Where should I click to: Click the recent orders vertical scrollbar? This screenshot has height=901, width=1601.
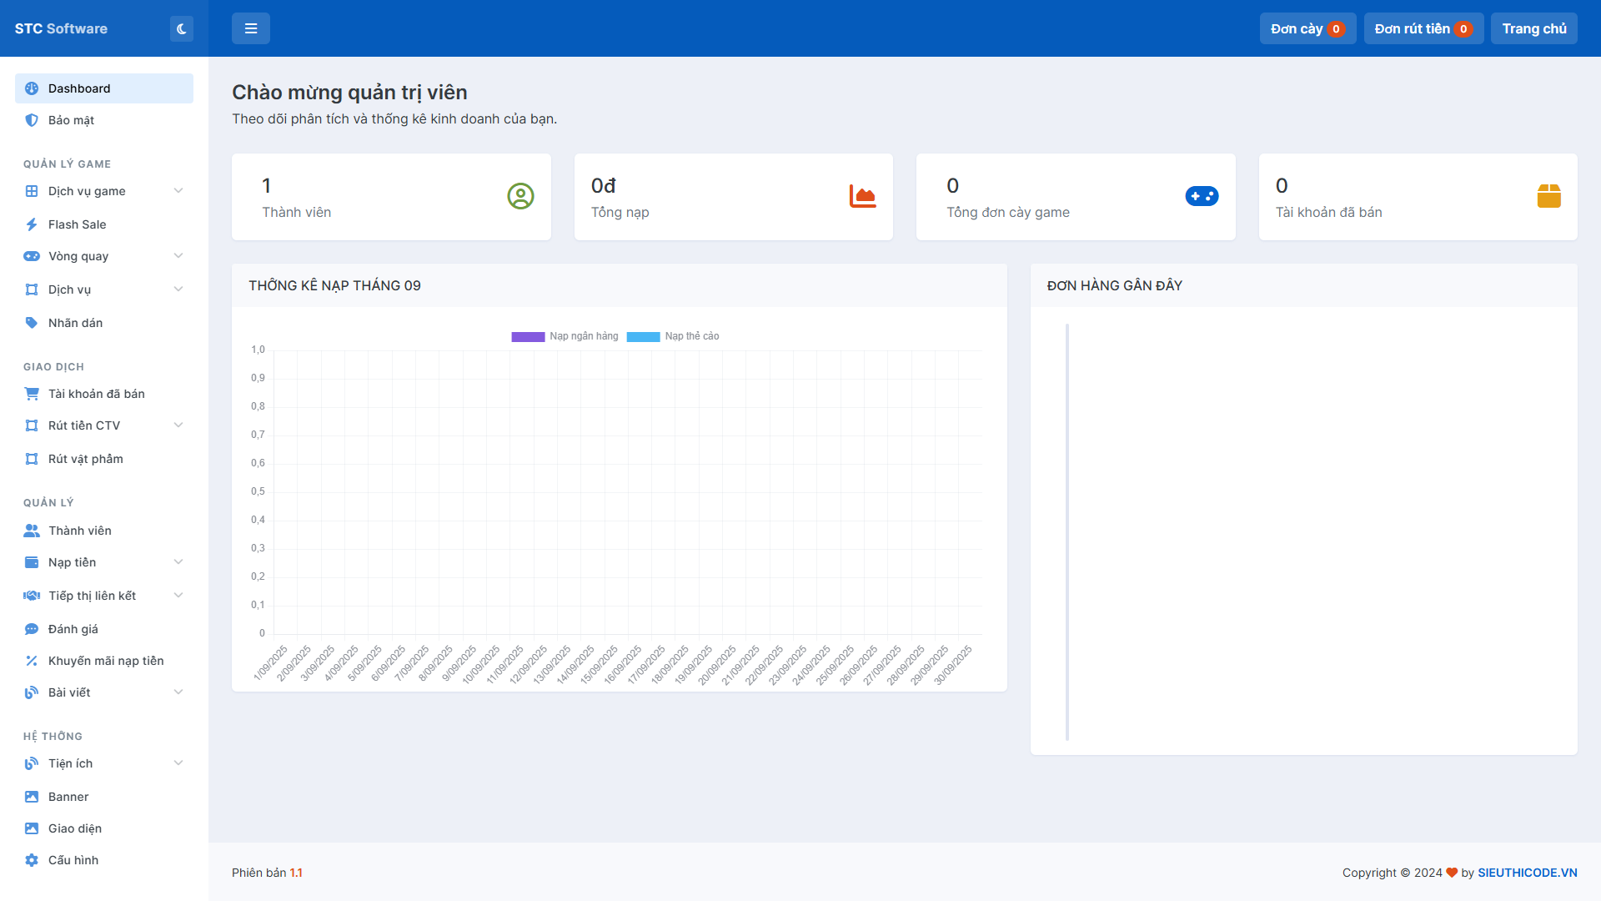click(x=1066, y=531)
